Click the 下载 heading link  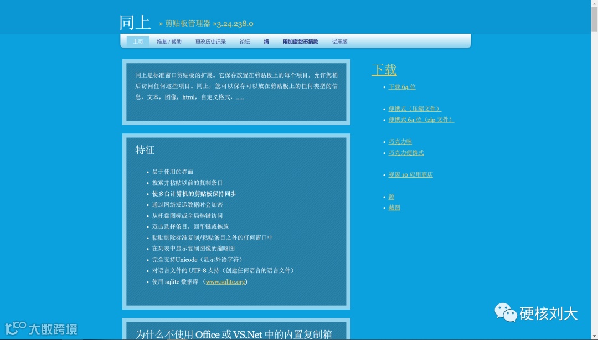click(384, 70)
